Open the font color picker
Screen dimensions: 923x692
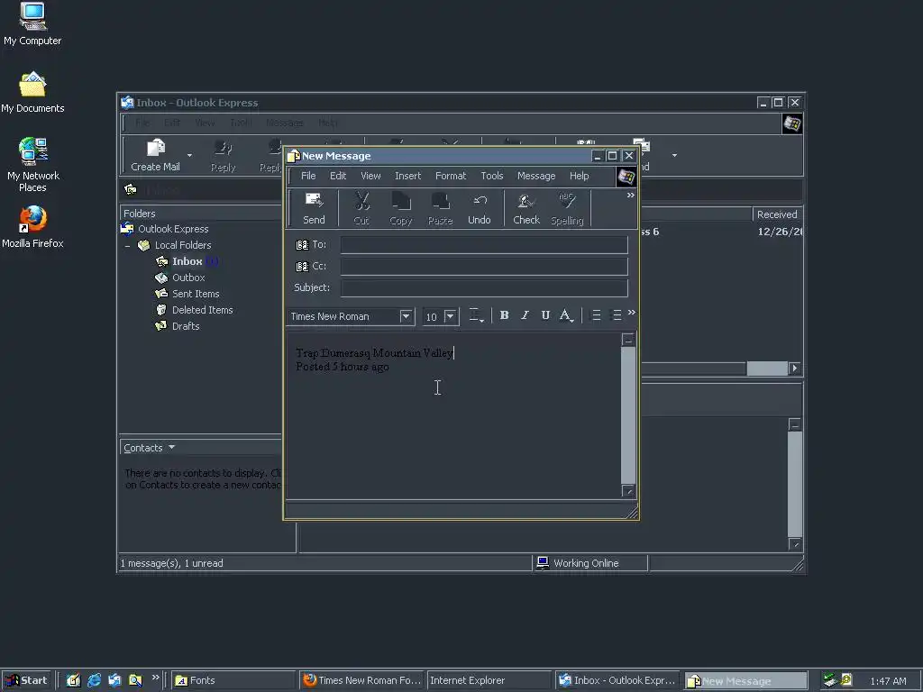(x=566, y=315)
